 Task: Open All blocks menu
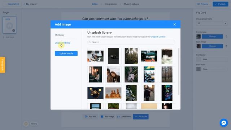pos(141,117)
